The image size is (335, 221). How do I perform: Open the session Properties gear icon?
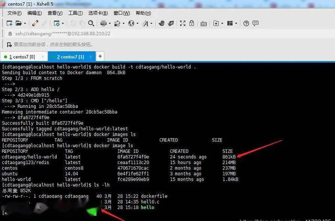pos(57,23)
